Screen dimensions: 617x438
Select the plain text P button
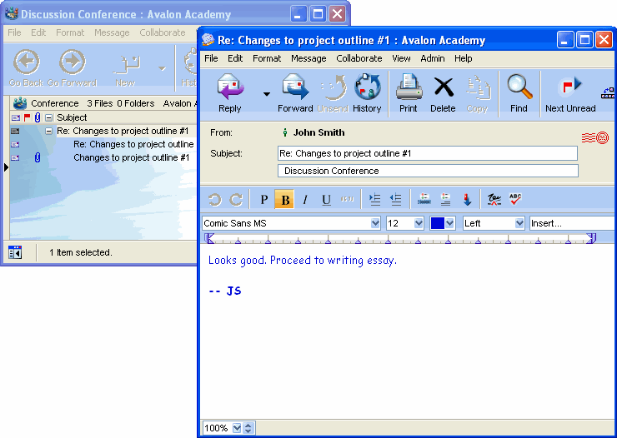click(x=264, y=200)
